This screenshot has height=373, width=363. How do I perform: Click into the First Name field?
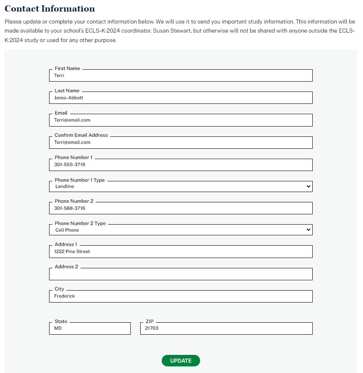click(181, 76)
